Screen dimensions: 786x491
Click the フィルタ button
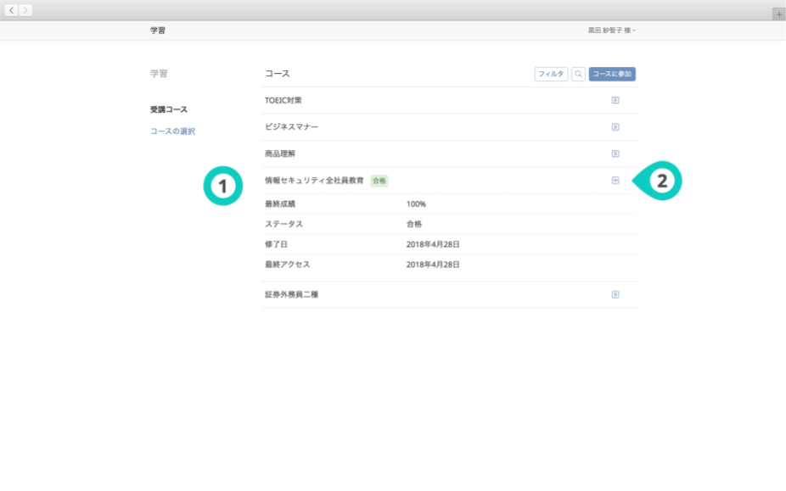click(x=551, y=75)
